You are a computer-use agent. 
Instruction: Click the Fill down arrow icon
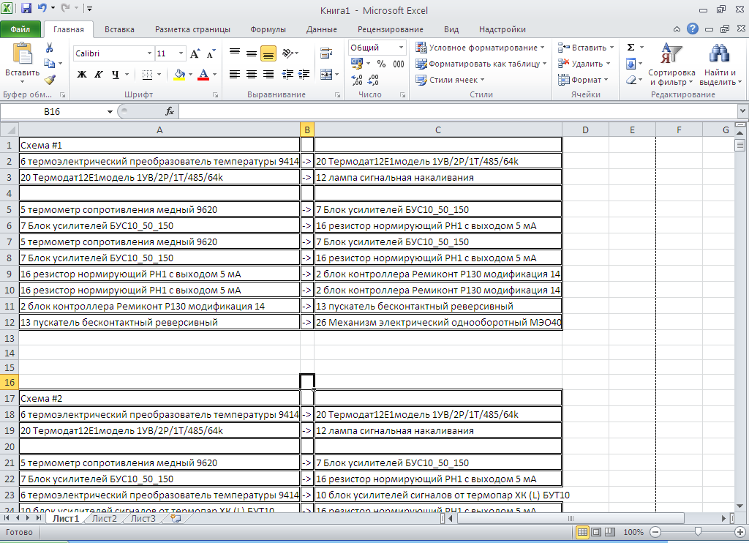[631, 64]
